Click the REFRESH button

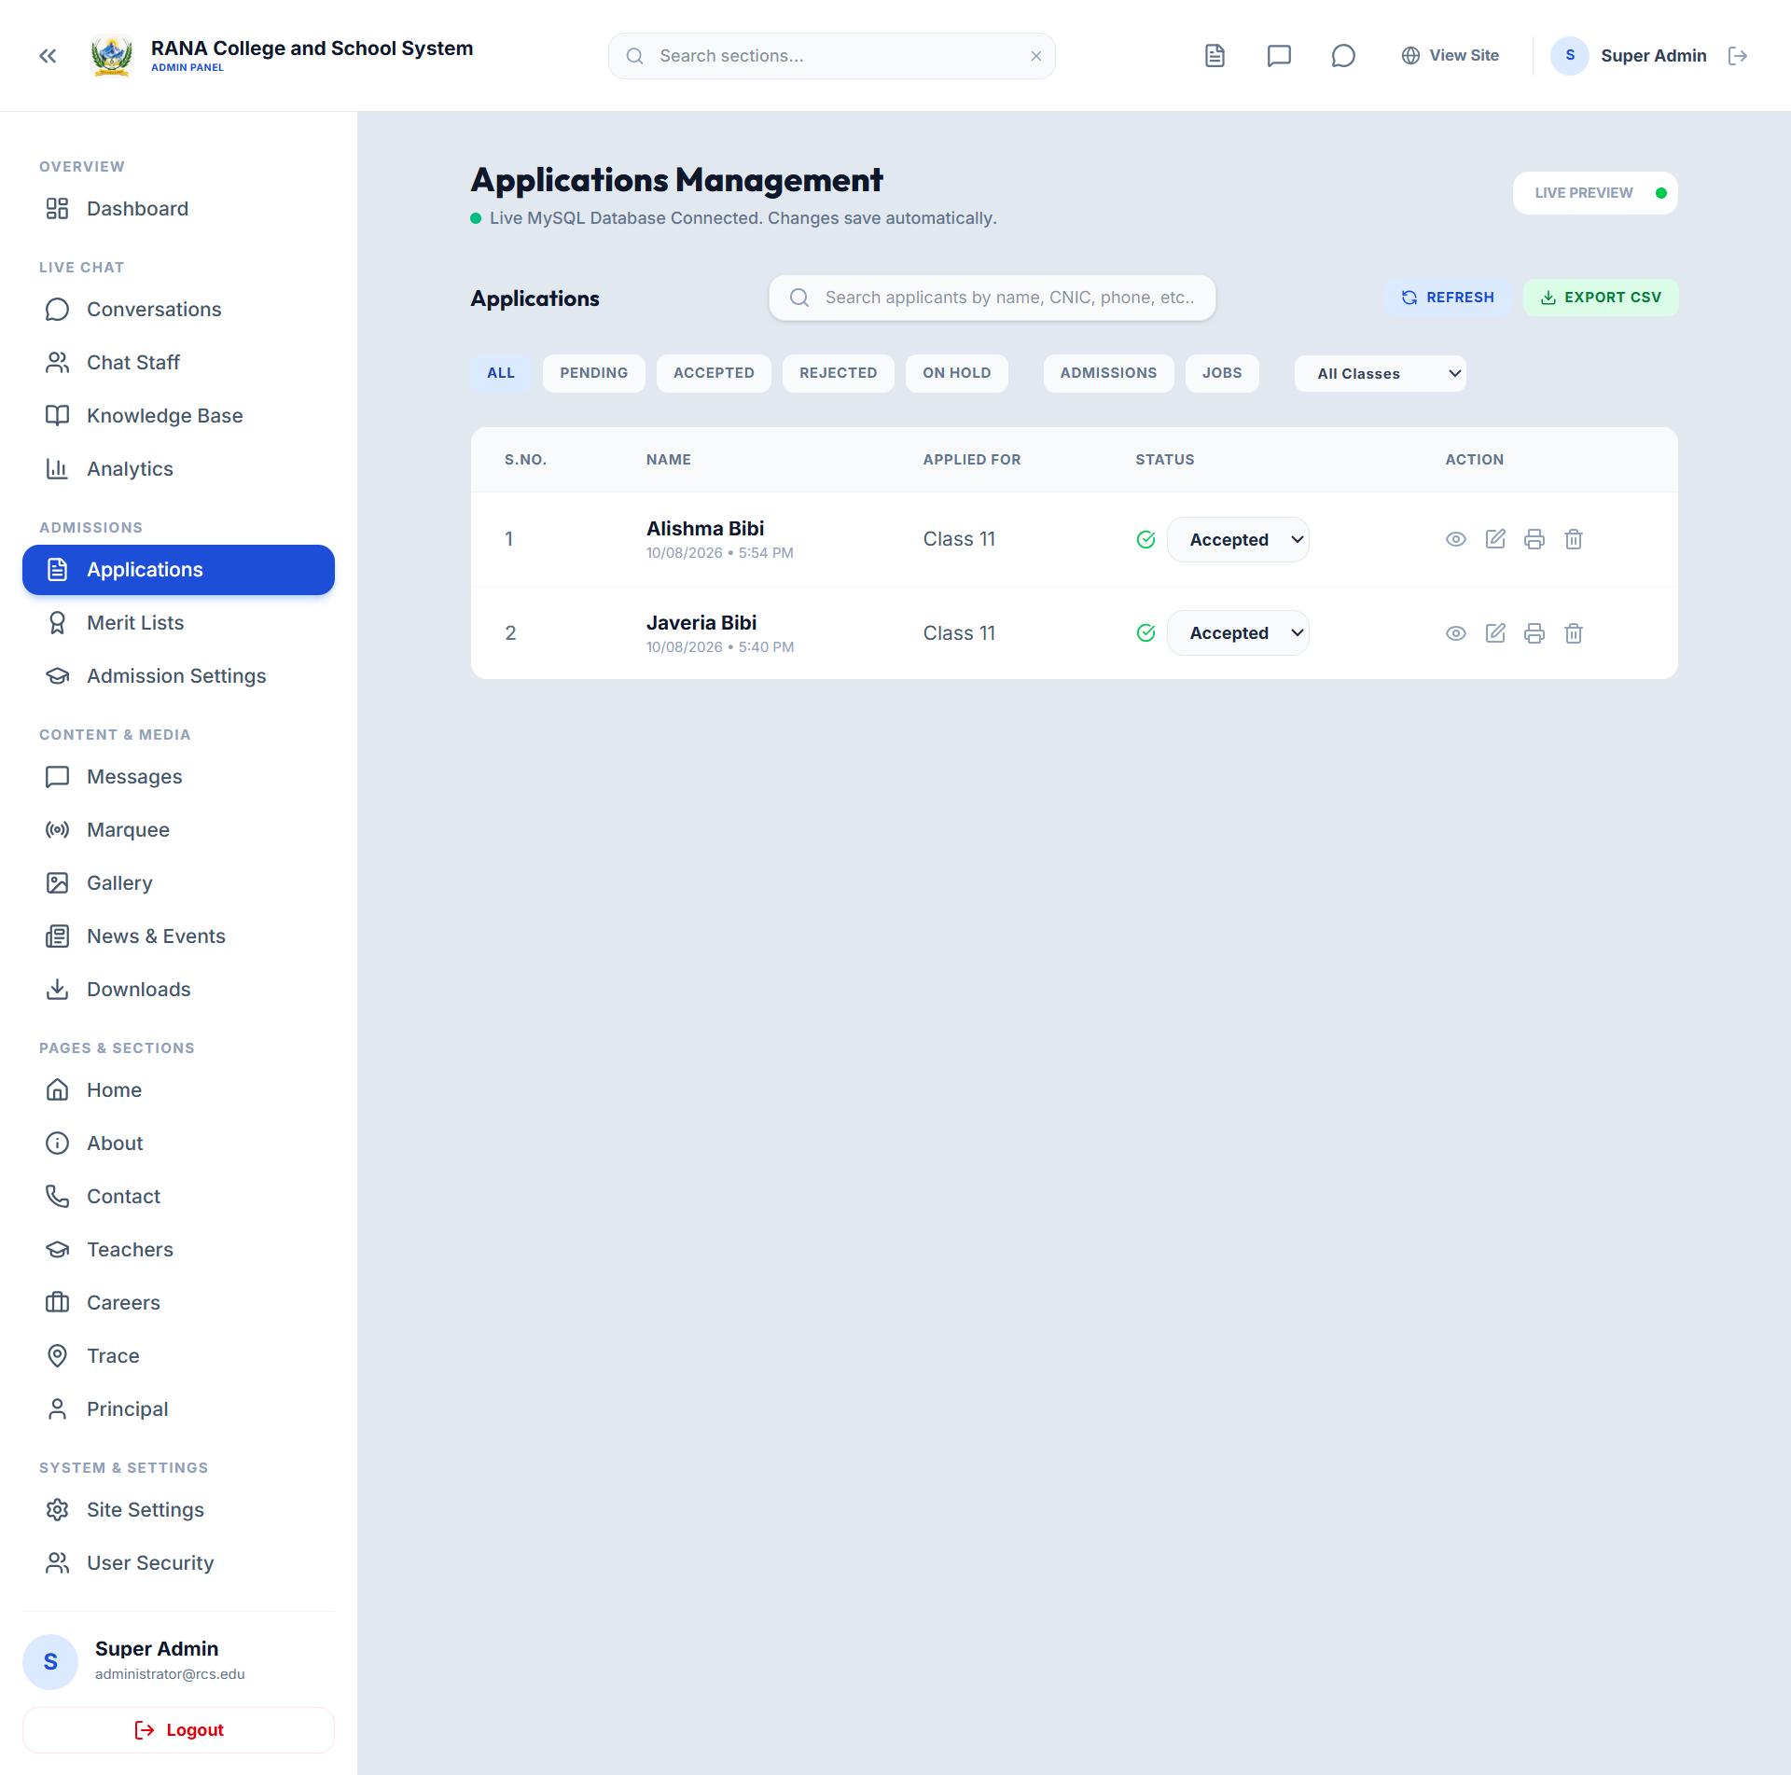1448,298
